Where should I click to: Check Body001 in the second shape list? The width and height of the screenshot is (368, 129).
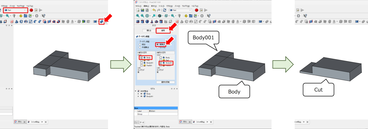[x=161, y=63]
